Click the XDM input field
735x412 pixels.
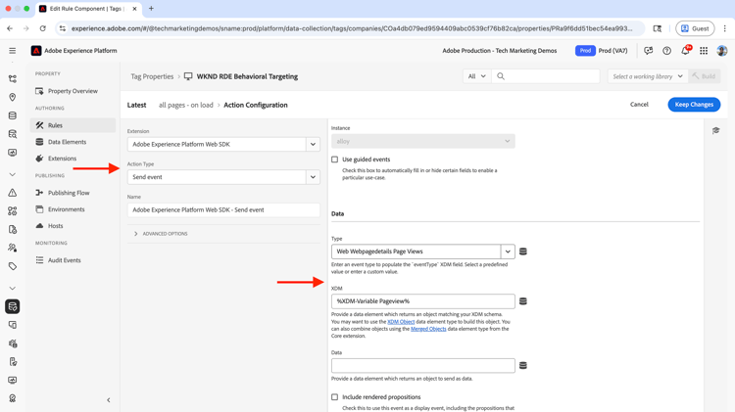(422, 301)
